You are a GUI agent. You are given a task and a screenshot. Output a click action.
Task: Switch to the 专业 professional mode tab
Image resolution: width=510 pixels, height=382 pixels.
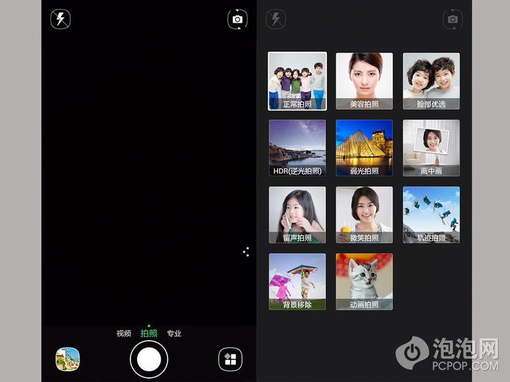(174, 334)
